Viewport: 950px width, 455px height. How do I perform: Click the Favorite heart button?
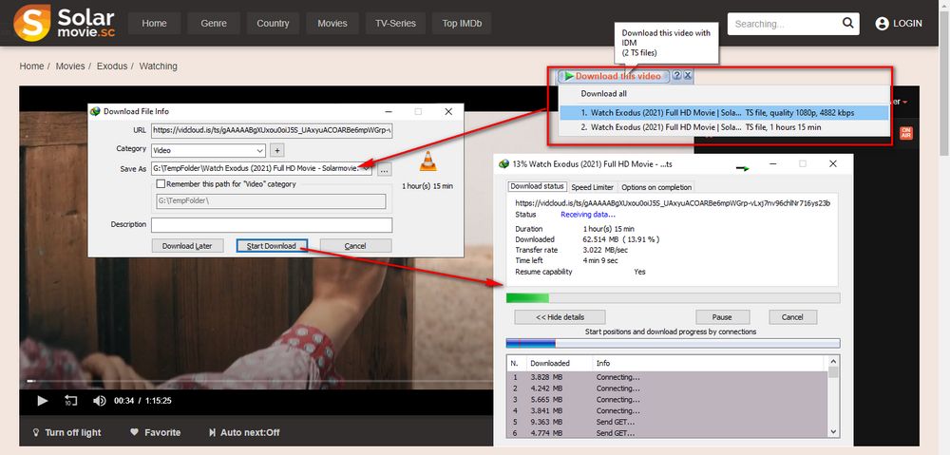(156, 432)
